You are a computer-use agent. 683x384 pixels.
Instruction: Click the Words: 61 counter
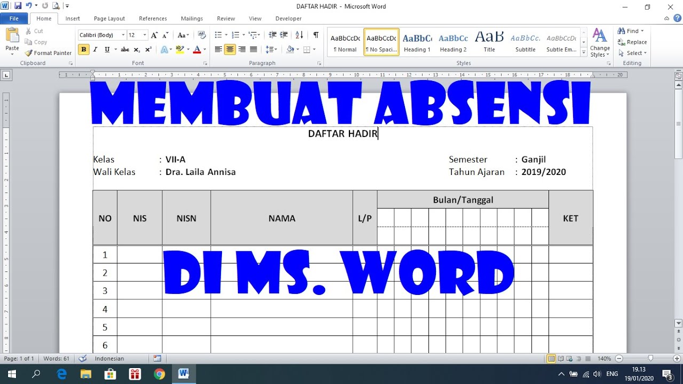(x=57, y=358)
